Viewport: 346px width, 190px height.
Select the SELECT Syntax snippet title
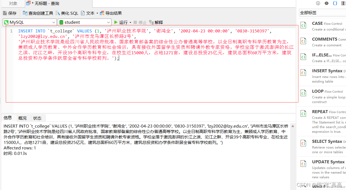pyautogui.click(x=327, y=141)
